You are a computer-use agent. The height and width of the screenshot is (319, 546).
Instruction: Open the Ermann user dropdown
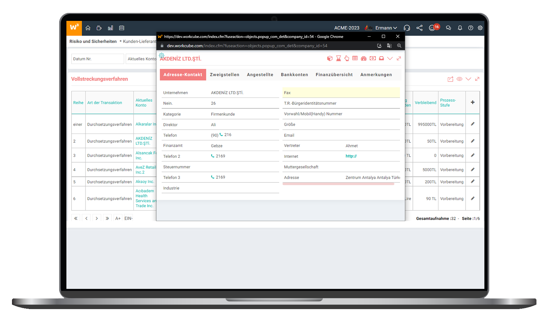[x=386, y=28]
